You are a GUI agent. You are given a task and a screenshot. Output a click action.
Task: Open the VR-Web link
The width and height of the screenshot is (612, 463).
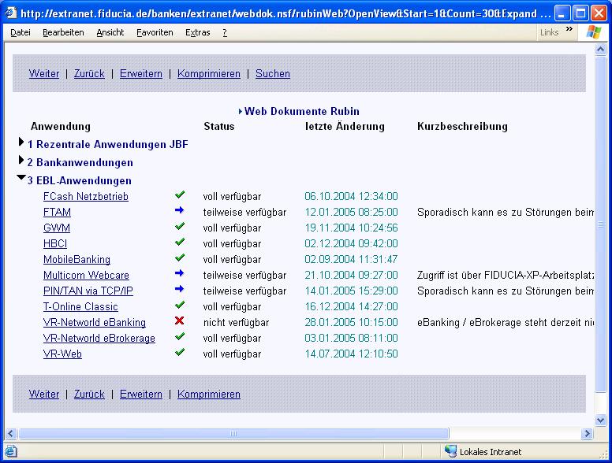62,354
